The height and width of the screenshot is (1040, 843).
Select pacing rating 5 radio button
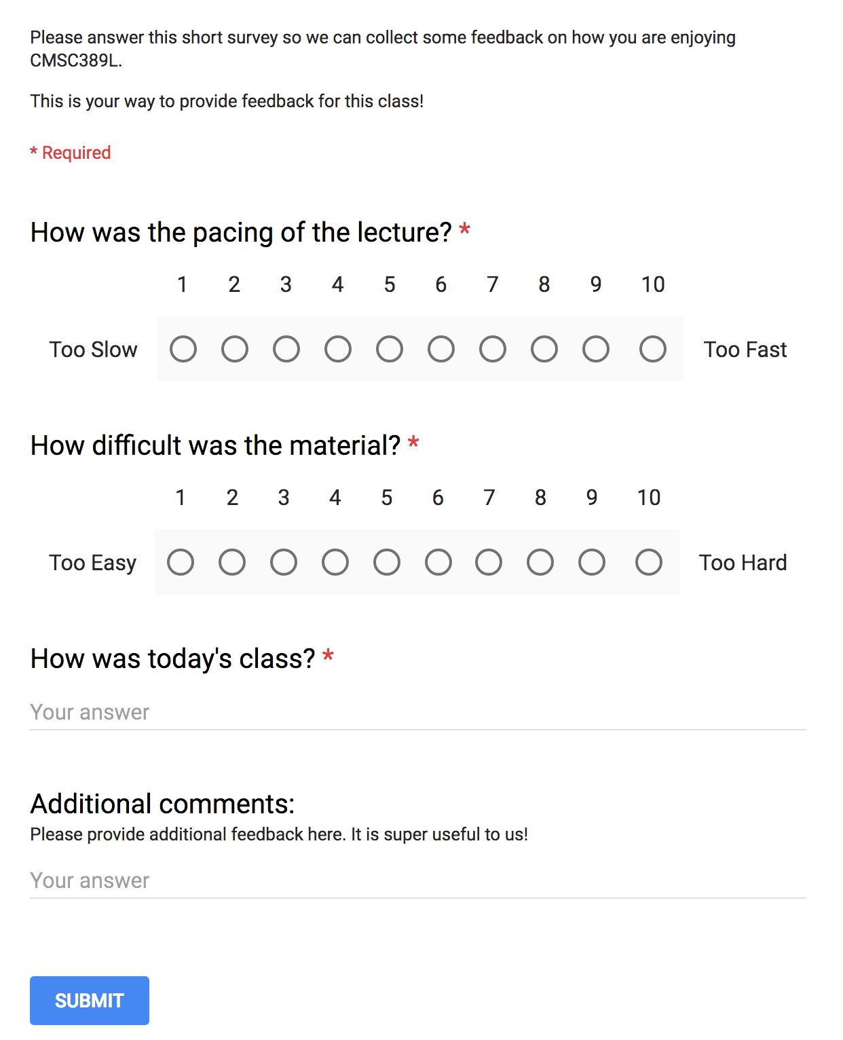click(390, 350)
